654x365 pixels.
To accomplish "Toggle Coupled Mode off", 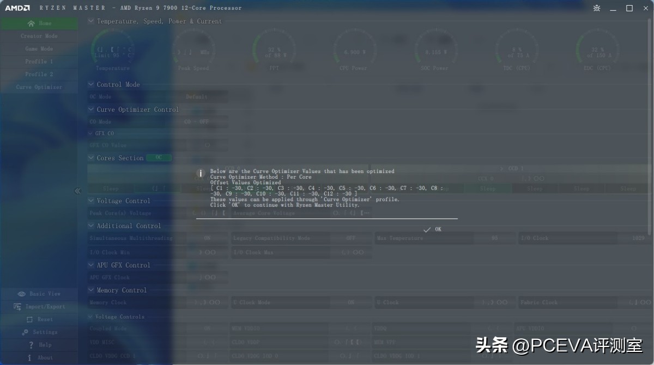I will tap(207, 329).
